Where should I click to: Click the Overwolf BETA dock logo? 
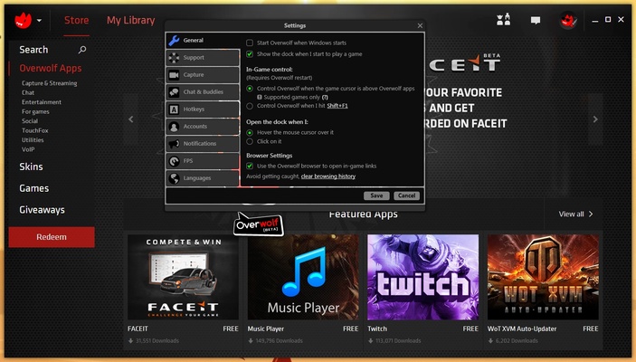tap(259, 224)
